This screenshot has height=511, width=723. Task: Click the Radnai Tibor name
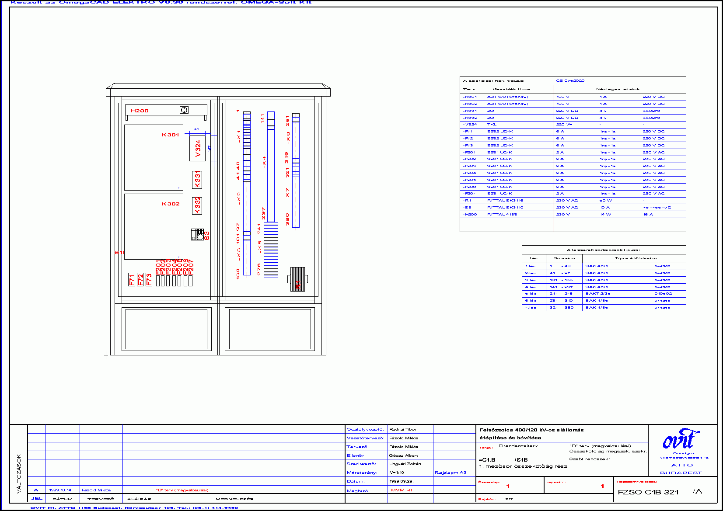point(403,429)
